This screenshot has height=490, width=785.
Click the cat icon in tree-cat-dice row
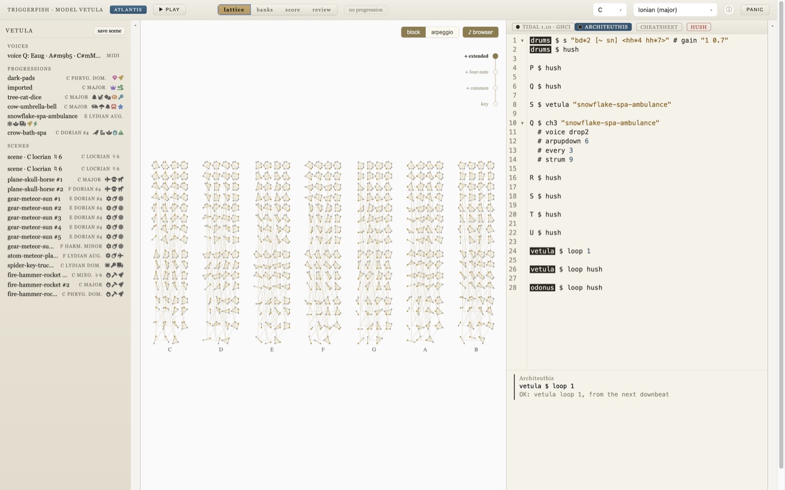[101, 97]
